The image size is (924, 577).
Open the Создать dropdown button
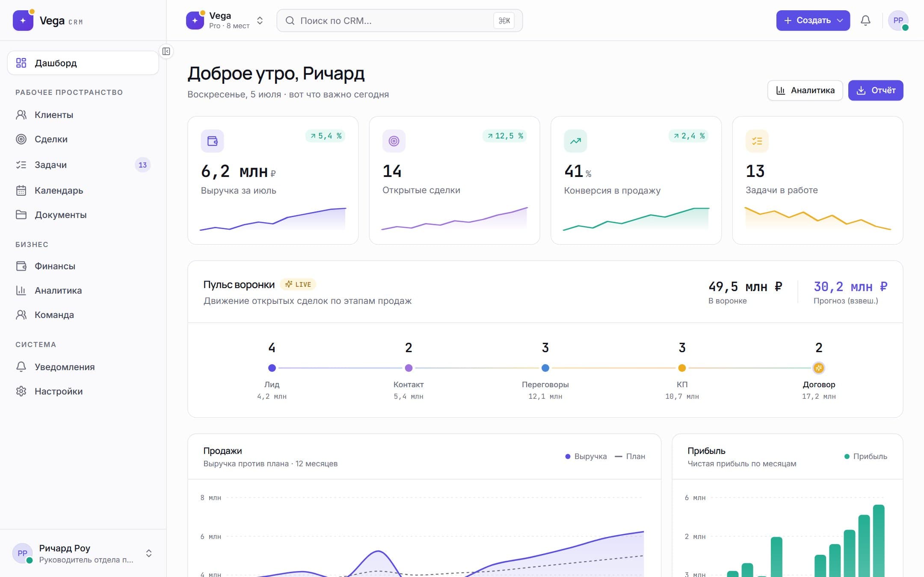point(813,21)
